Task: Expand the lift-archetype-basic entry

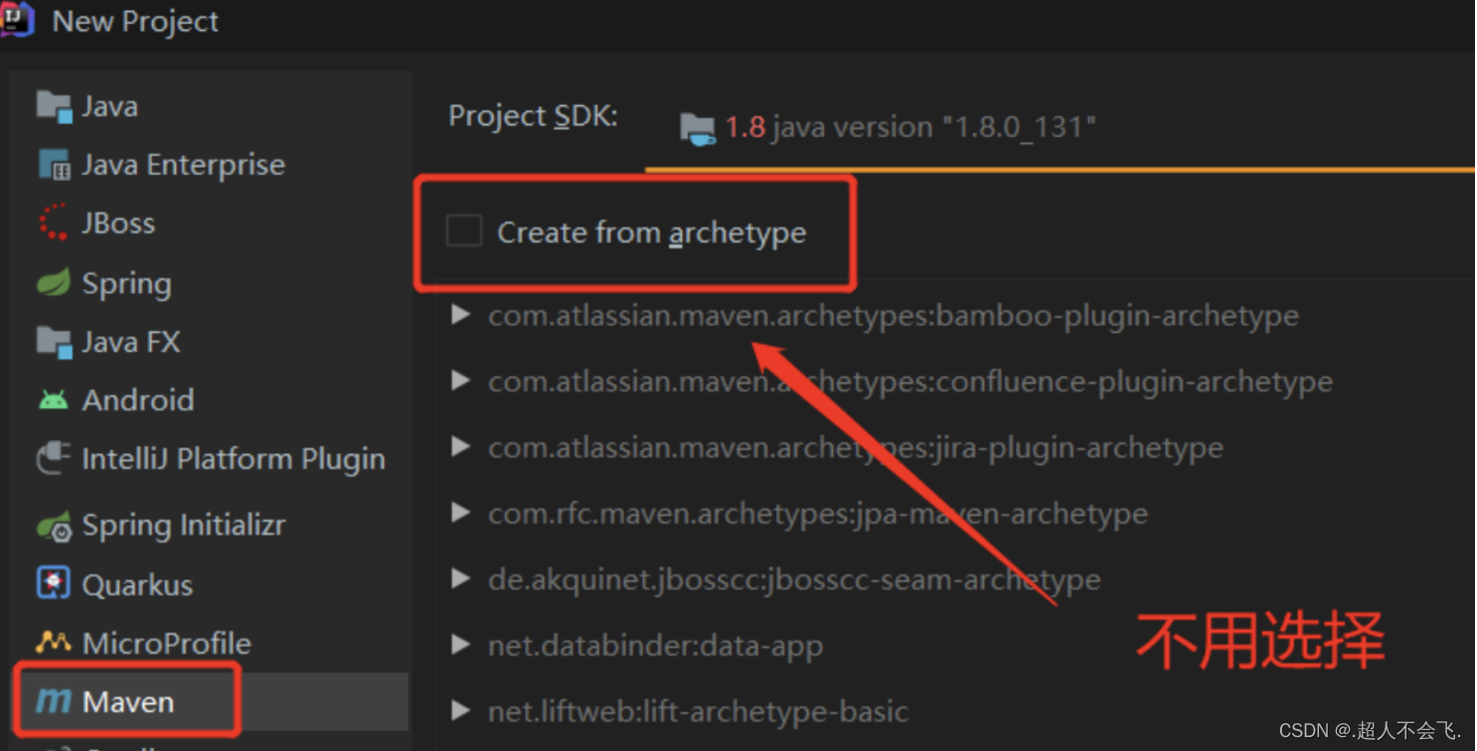Action: coord(460,710)
